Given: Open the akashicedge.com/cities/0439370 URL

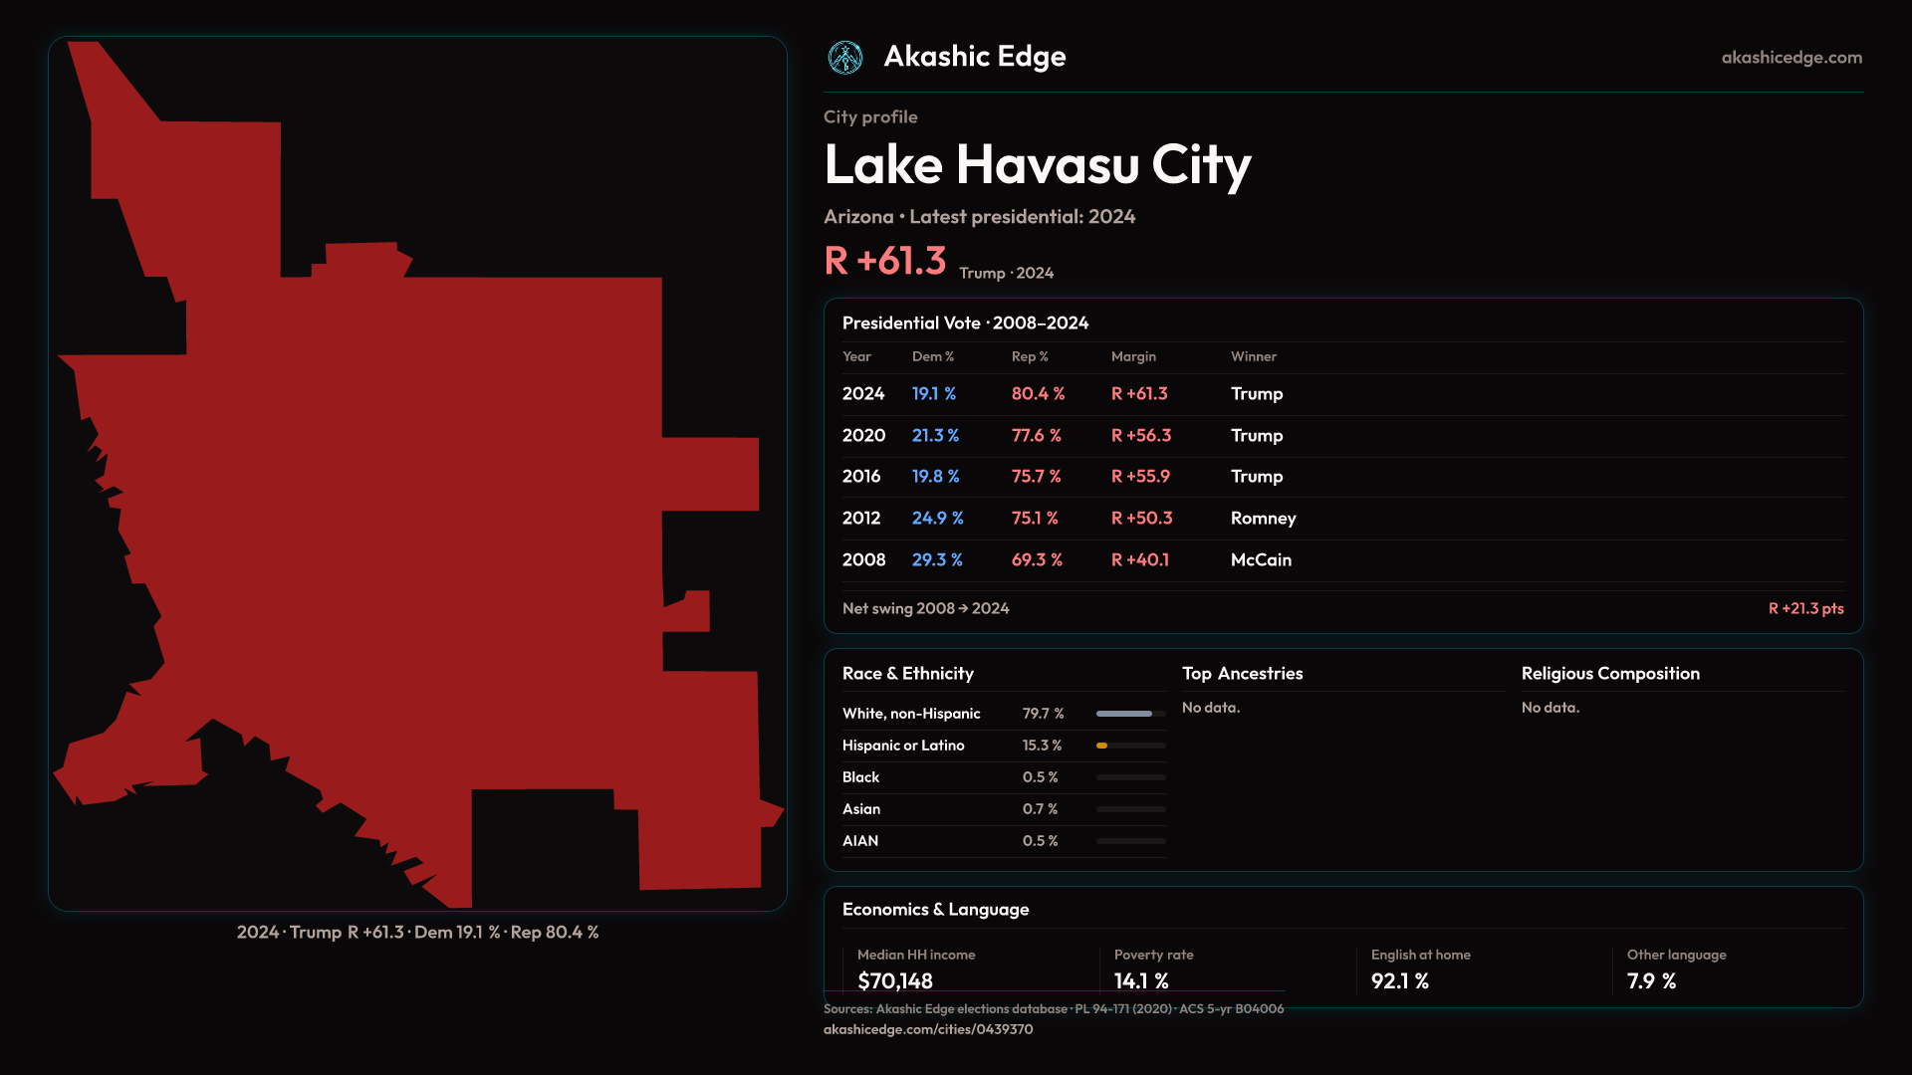Looking at the screenshot, I should click(927, 1029).
